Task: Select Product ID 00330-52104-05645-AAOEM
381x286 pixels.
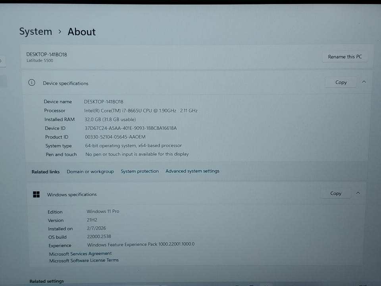Action: coord(115,137)
